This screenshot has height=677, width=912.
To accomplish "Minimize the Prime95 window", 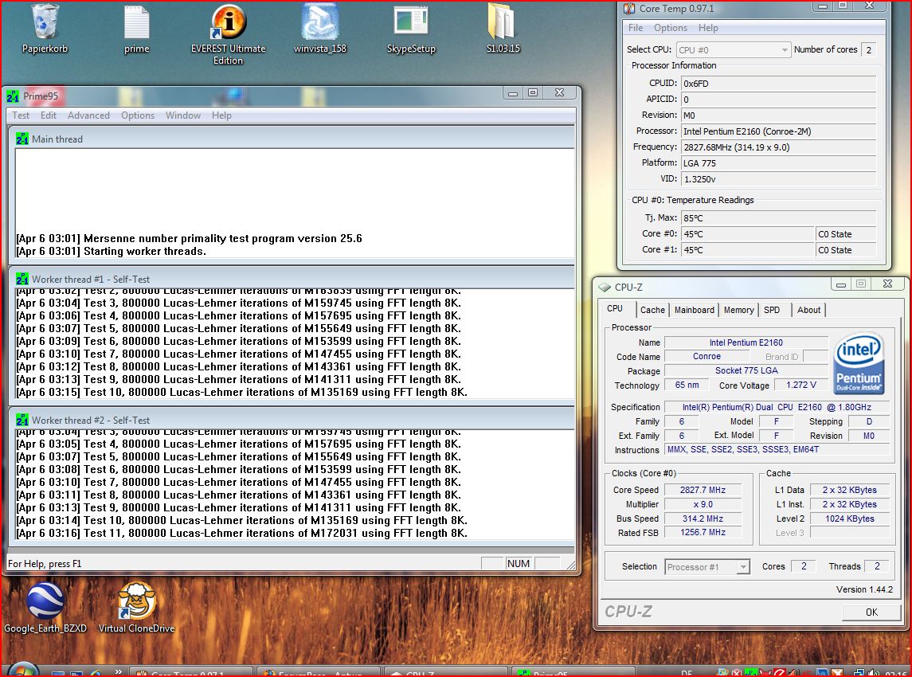I will coord(512,93).
